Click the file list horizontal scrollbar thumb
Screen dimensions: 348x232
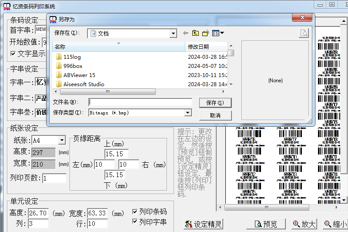click(x=108, y=91)
